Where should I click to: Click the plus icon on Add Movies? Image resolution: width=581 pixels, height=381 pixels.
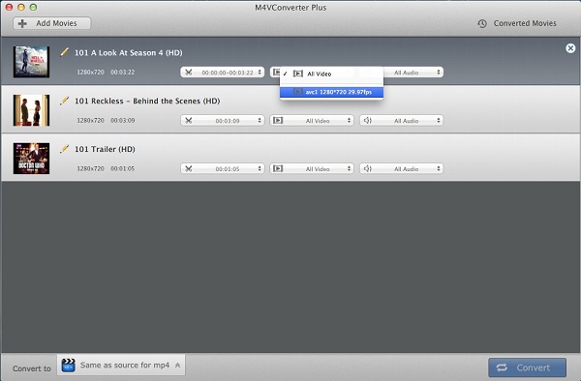point(22,23)
